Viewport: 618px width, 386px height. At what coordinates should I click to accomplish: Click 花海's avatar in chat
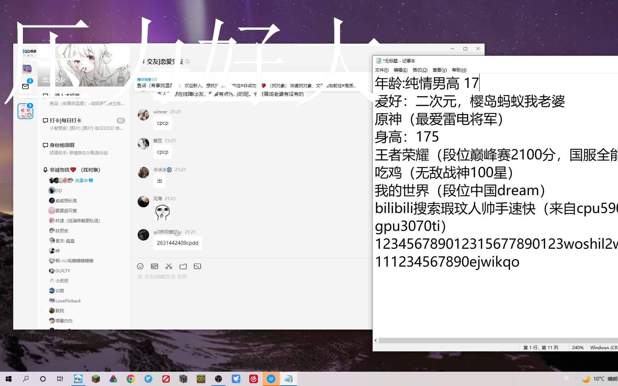(x=143, y=201)
